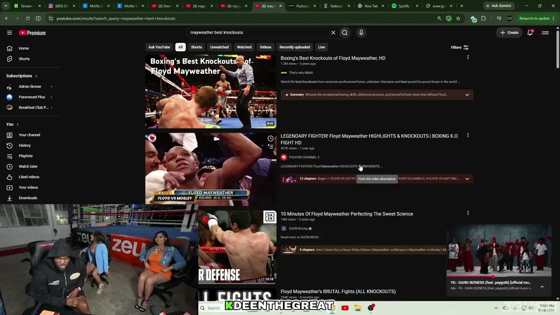The height and width of the screenshot is (315, 560).
Task: Switch to the Stake.us browser tab
Action: click(336, 6)
